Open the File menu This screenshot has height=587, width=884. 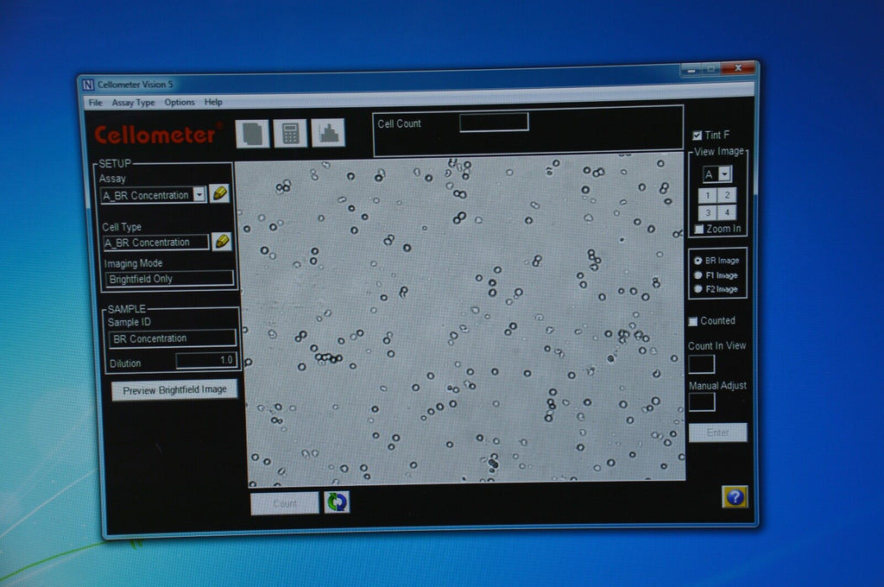(x=95, y=103)
